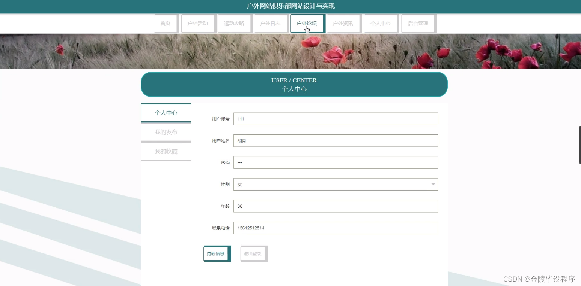Select the 个人中心 sidebar tab
581x286 pixels.
[166, 112]
